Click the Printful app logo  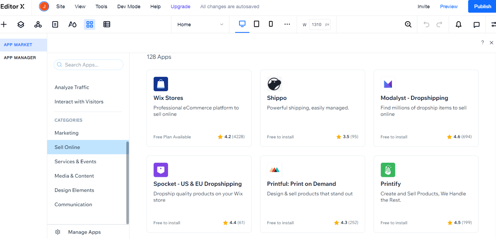274,170
